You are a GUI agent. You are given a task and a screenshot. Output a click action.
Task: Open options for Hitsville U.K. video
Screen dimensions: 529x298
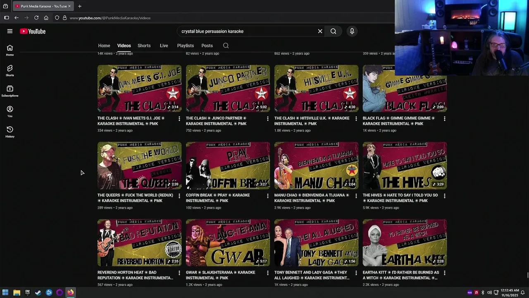coord(356,119)
